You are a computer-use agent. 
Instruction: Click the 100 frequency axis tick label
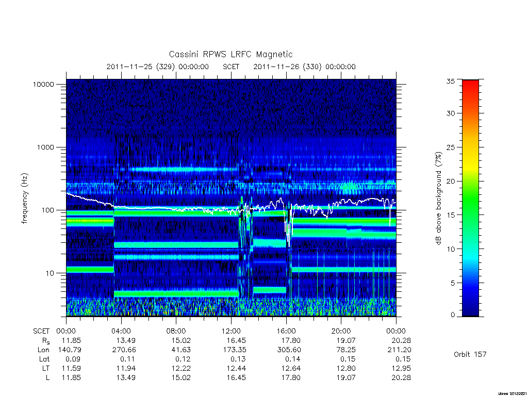(47, 210)
